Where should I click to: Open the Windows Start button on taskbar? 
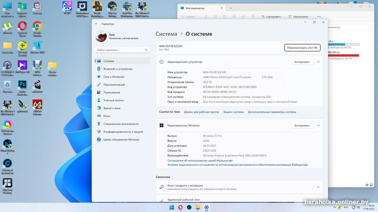pos(172,207)
